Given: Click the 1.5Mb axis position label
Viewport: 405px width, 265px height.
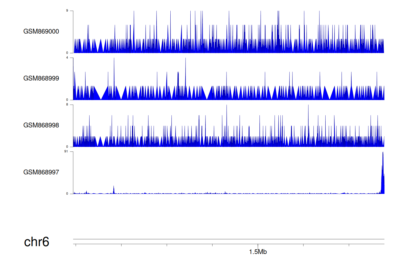Looking at the screenshot, I should [258, 252].
